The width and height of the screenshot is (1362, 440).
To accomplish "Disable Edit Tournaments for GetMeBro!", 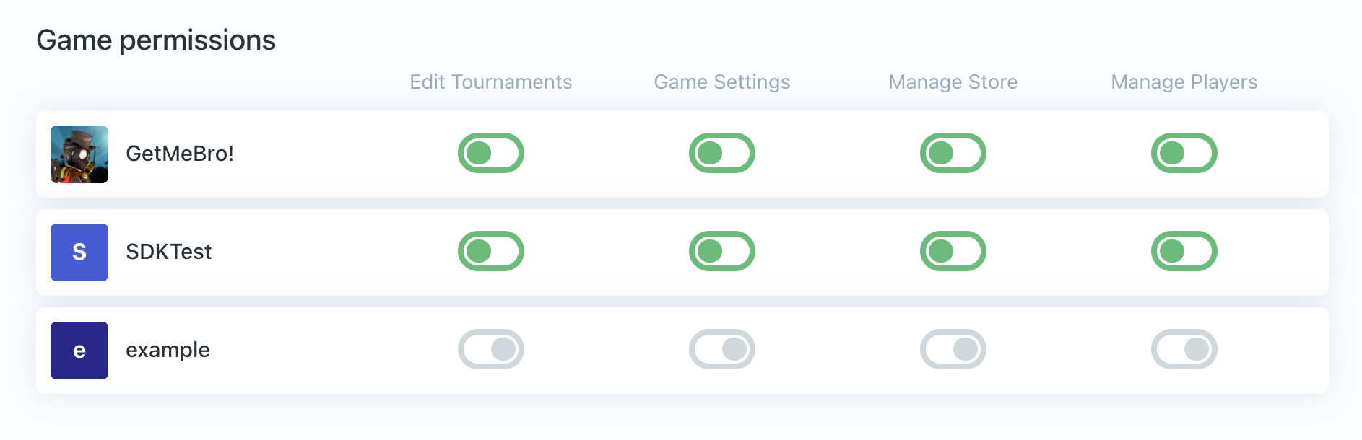I will (491, 153).
